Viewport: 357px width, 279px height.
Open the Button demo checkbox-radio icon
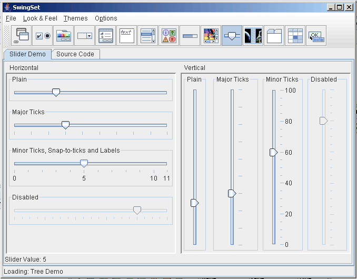(x=43, y=36)
